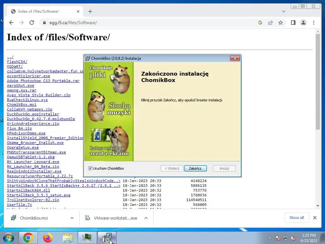Open Chrome from taskbar
Image resolution: width=325 pixels, height=244 pixels.
[28, 238]
